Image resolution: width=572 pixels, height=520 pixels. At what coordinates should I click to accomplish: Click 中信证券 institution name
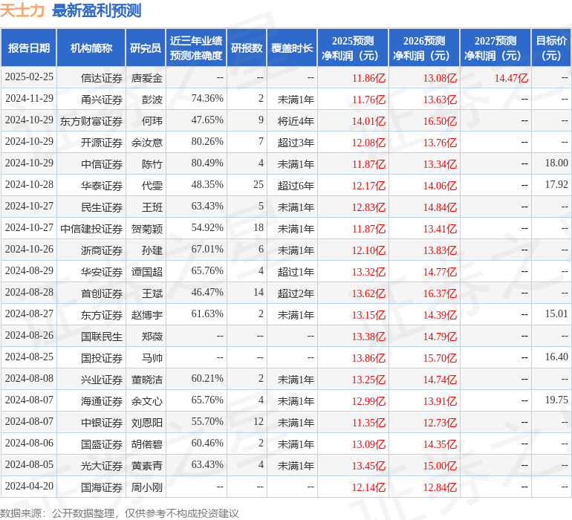pos(102,164)
